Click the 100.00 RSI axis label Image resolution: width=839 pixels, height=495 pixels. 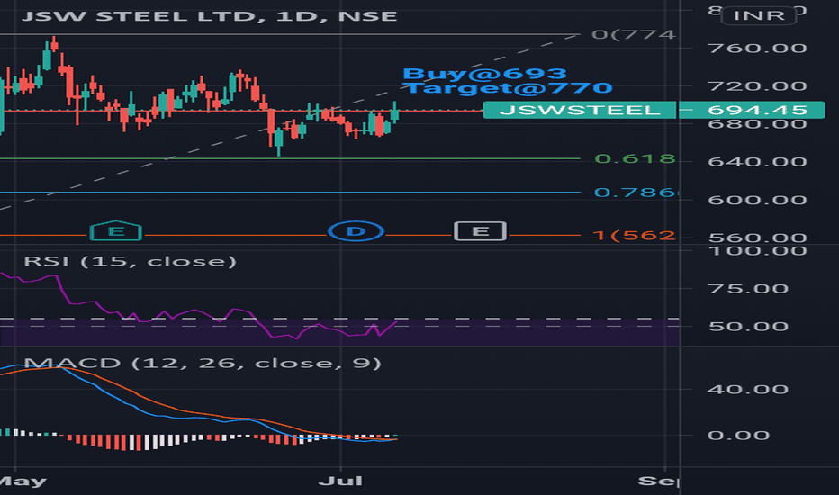point(757,251)
